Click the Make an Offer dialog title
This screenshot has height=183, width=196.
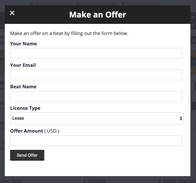coord(98,15)
